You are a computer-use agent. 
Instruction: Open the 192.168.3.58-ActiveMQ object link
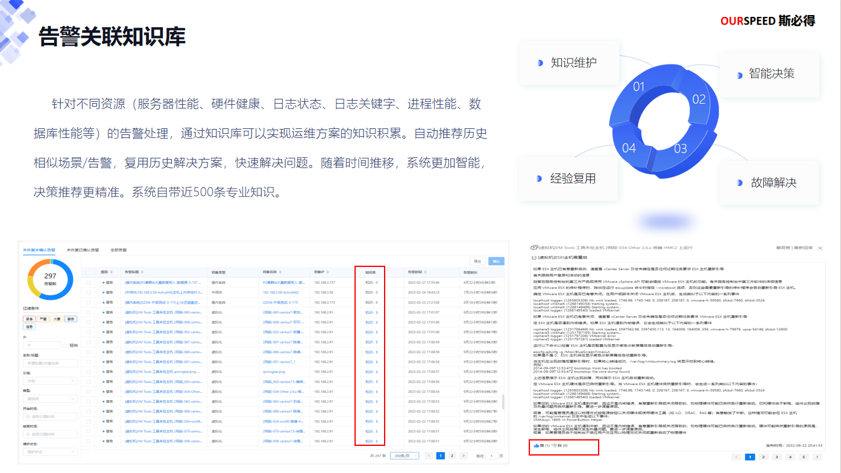point(285,292)
